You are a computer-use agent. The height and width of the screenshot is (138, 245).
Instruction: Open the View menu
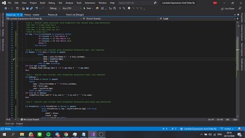24,3
